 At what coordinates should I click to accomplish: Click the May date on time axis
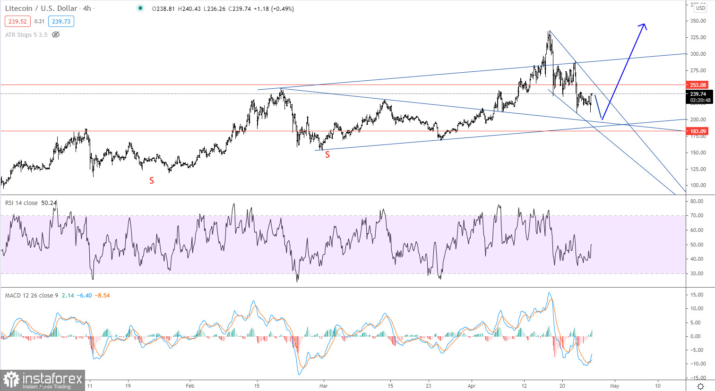[x=615, y=386]
